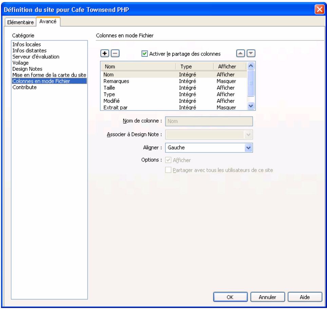
Task: Click the Nom column header
Action: [x=138, y=67]
